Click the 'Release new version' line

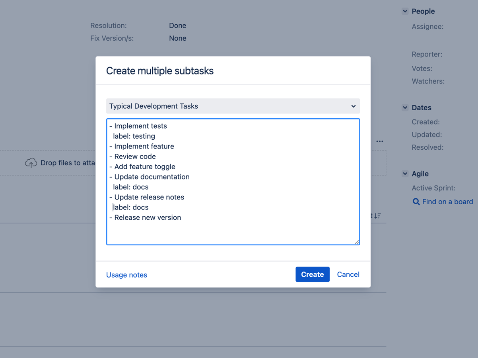tap(148, 217)
